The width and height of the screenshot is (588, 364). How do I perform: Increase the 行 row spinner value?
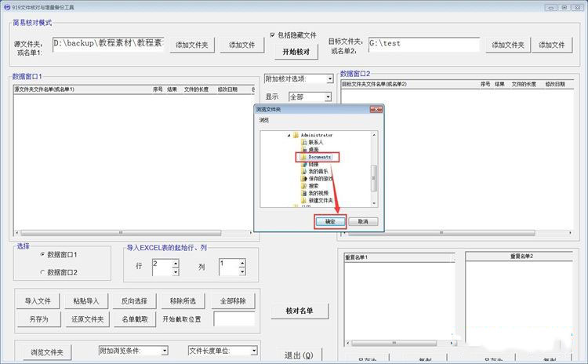point(176,264)
